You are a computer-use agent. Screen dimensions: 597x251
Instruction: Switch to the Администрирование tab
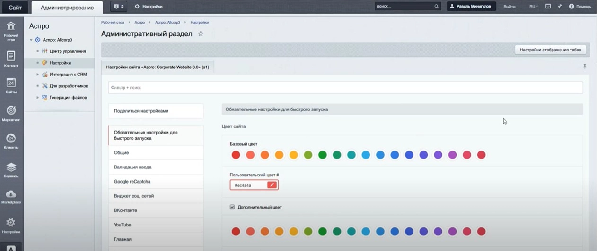(67, 7)
